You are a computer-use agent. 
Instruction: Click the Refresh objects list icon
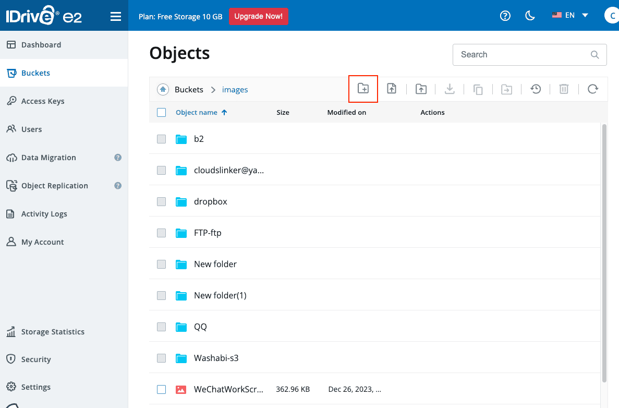[x=593, y=89]
